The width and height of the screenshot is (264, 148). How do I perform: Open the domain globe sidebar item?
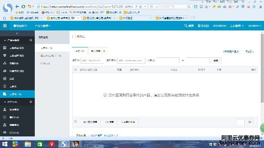click(x=17, y=79)
